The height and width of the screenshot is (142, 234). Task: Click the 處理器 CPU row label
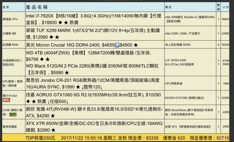click(10, 19)
